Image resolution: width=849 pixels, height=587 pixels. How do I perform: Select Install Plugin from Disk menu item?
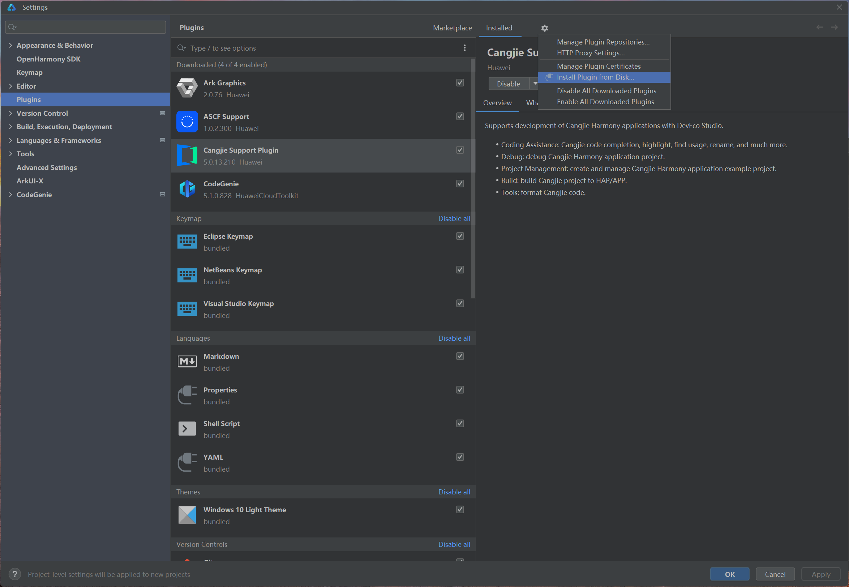595,77
